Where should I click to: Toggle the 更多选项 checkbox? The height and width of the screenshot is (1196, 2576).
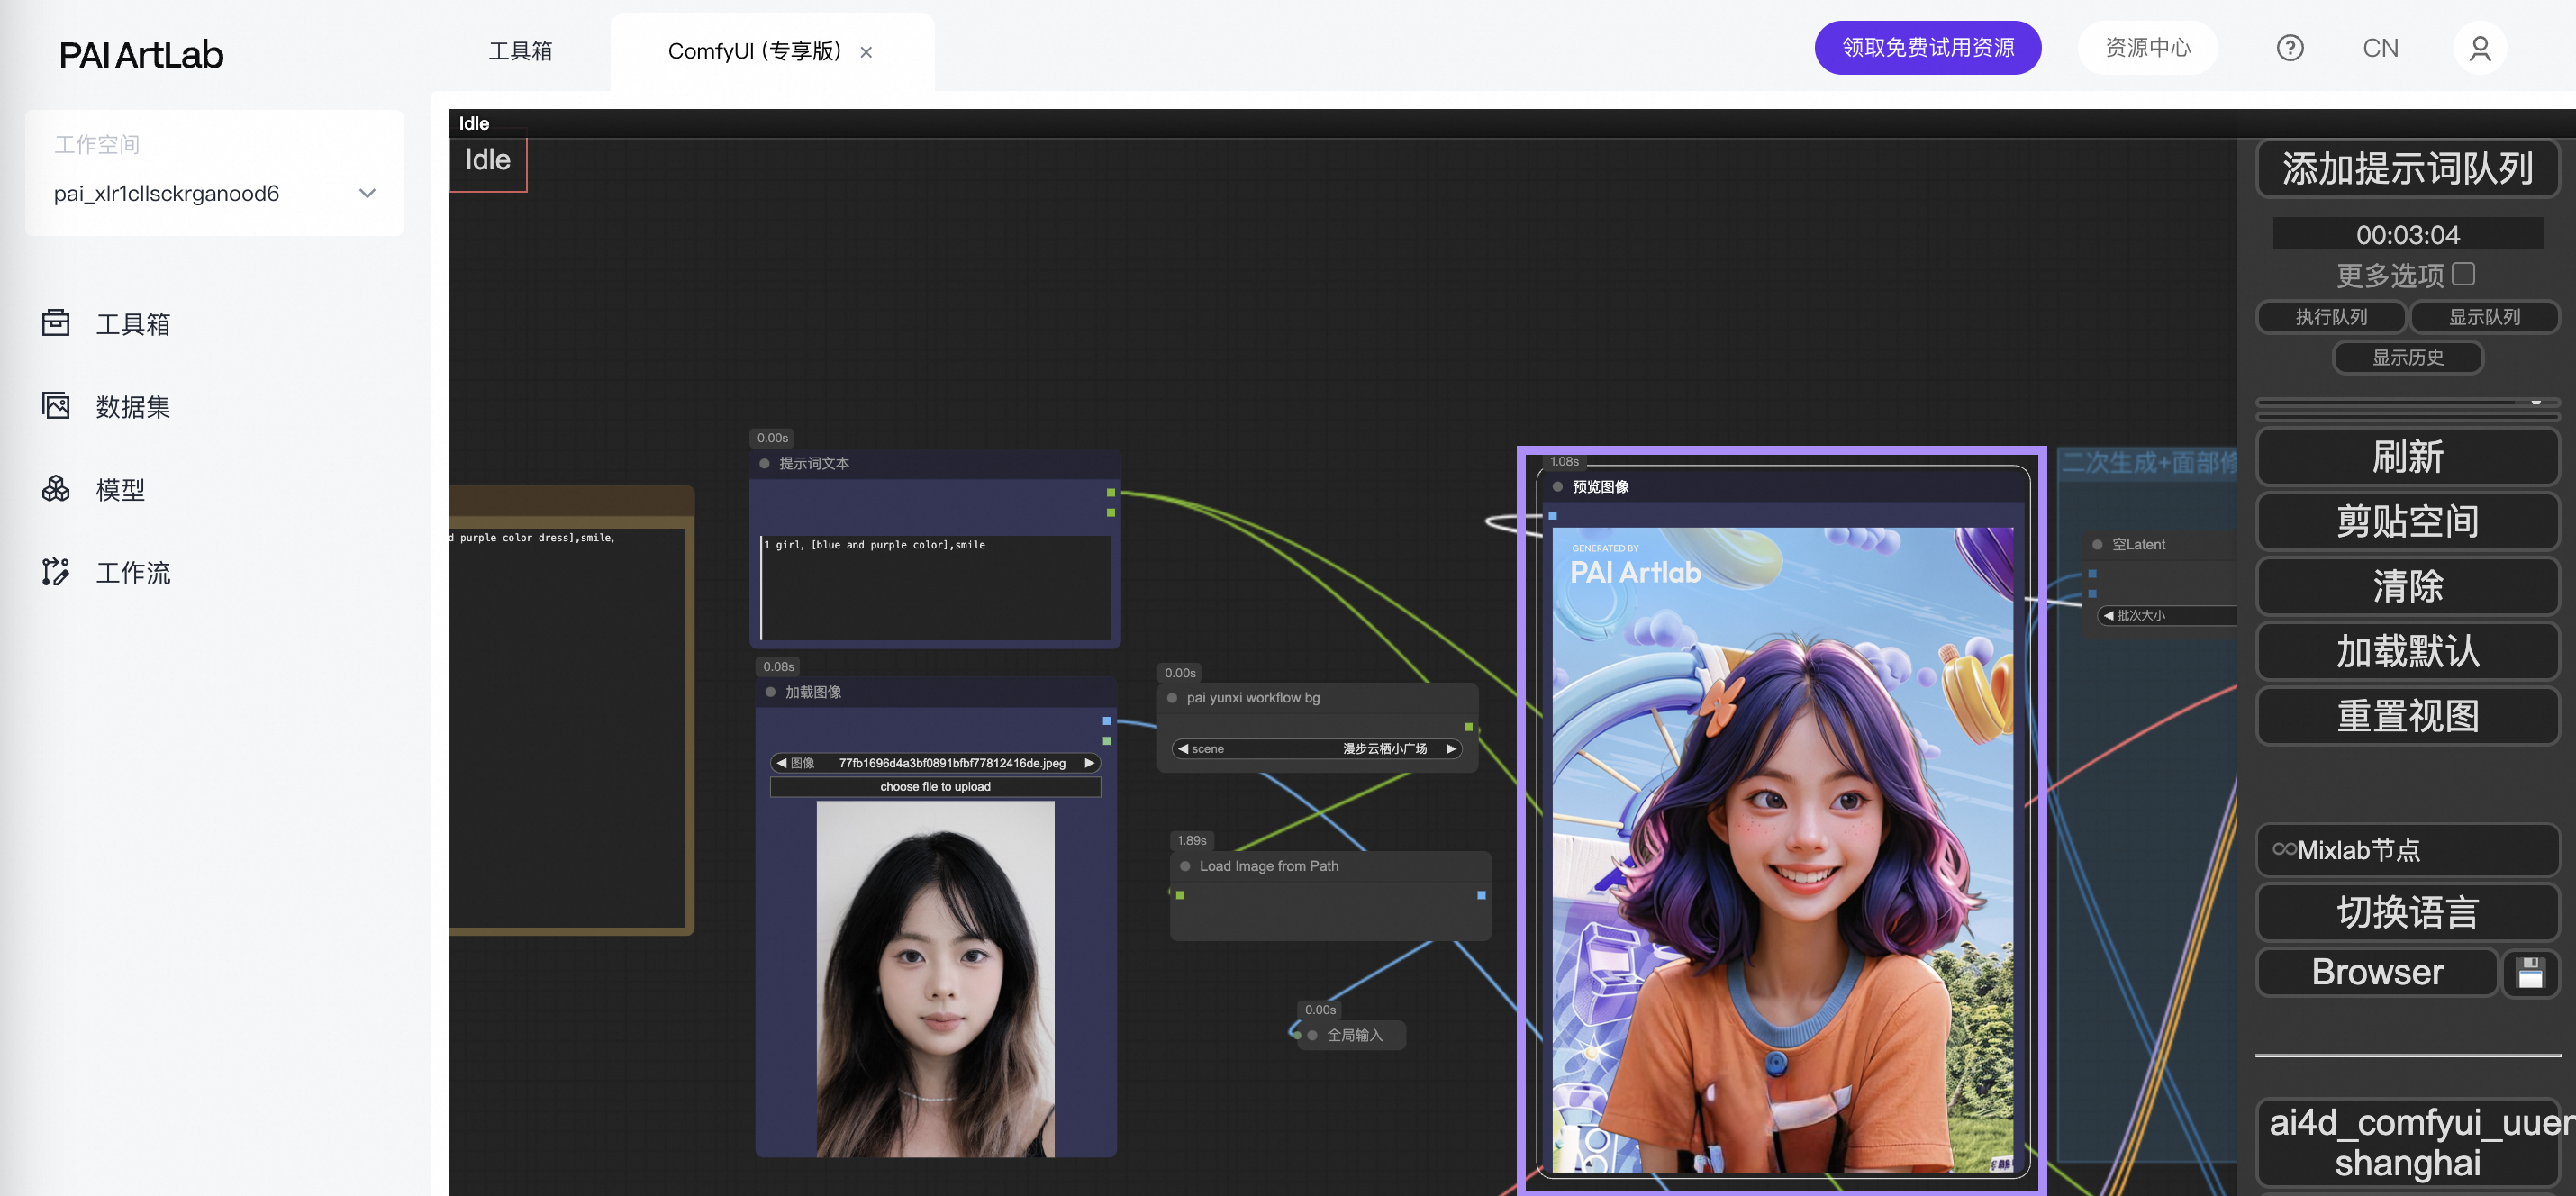coord(2463,274)
